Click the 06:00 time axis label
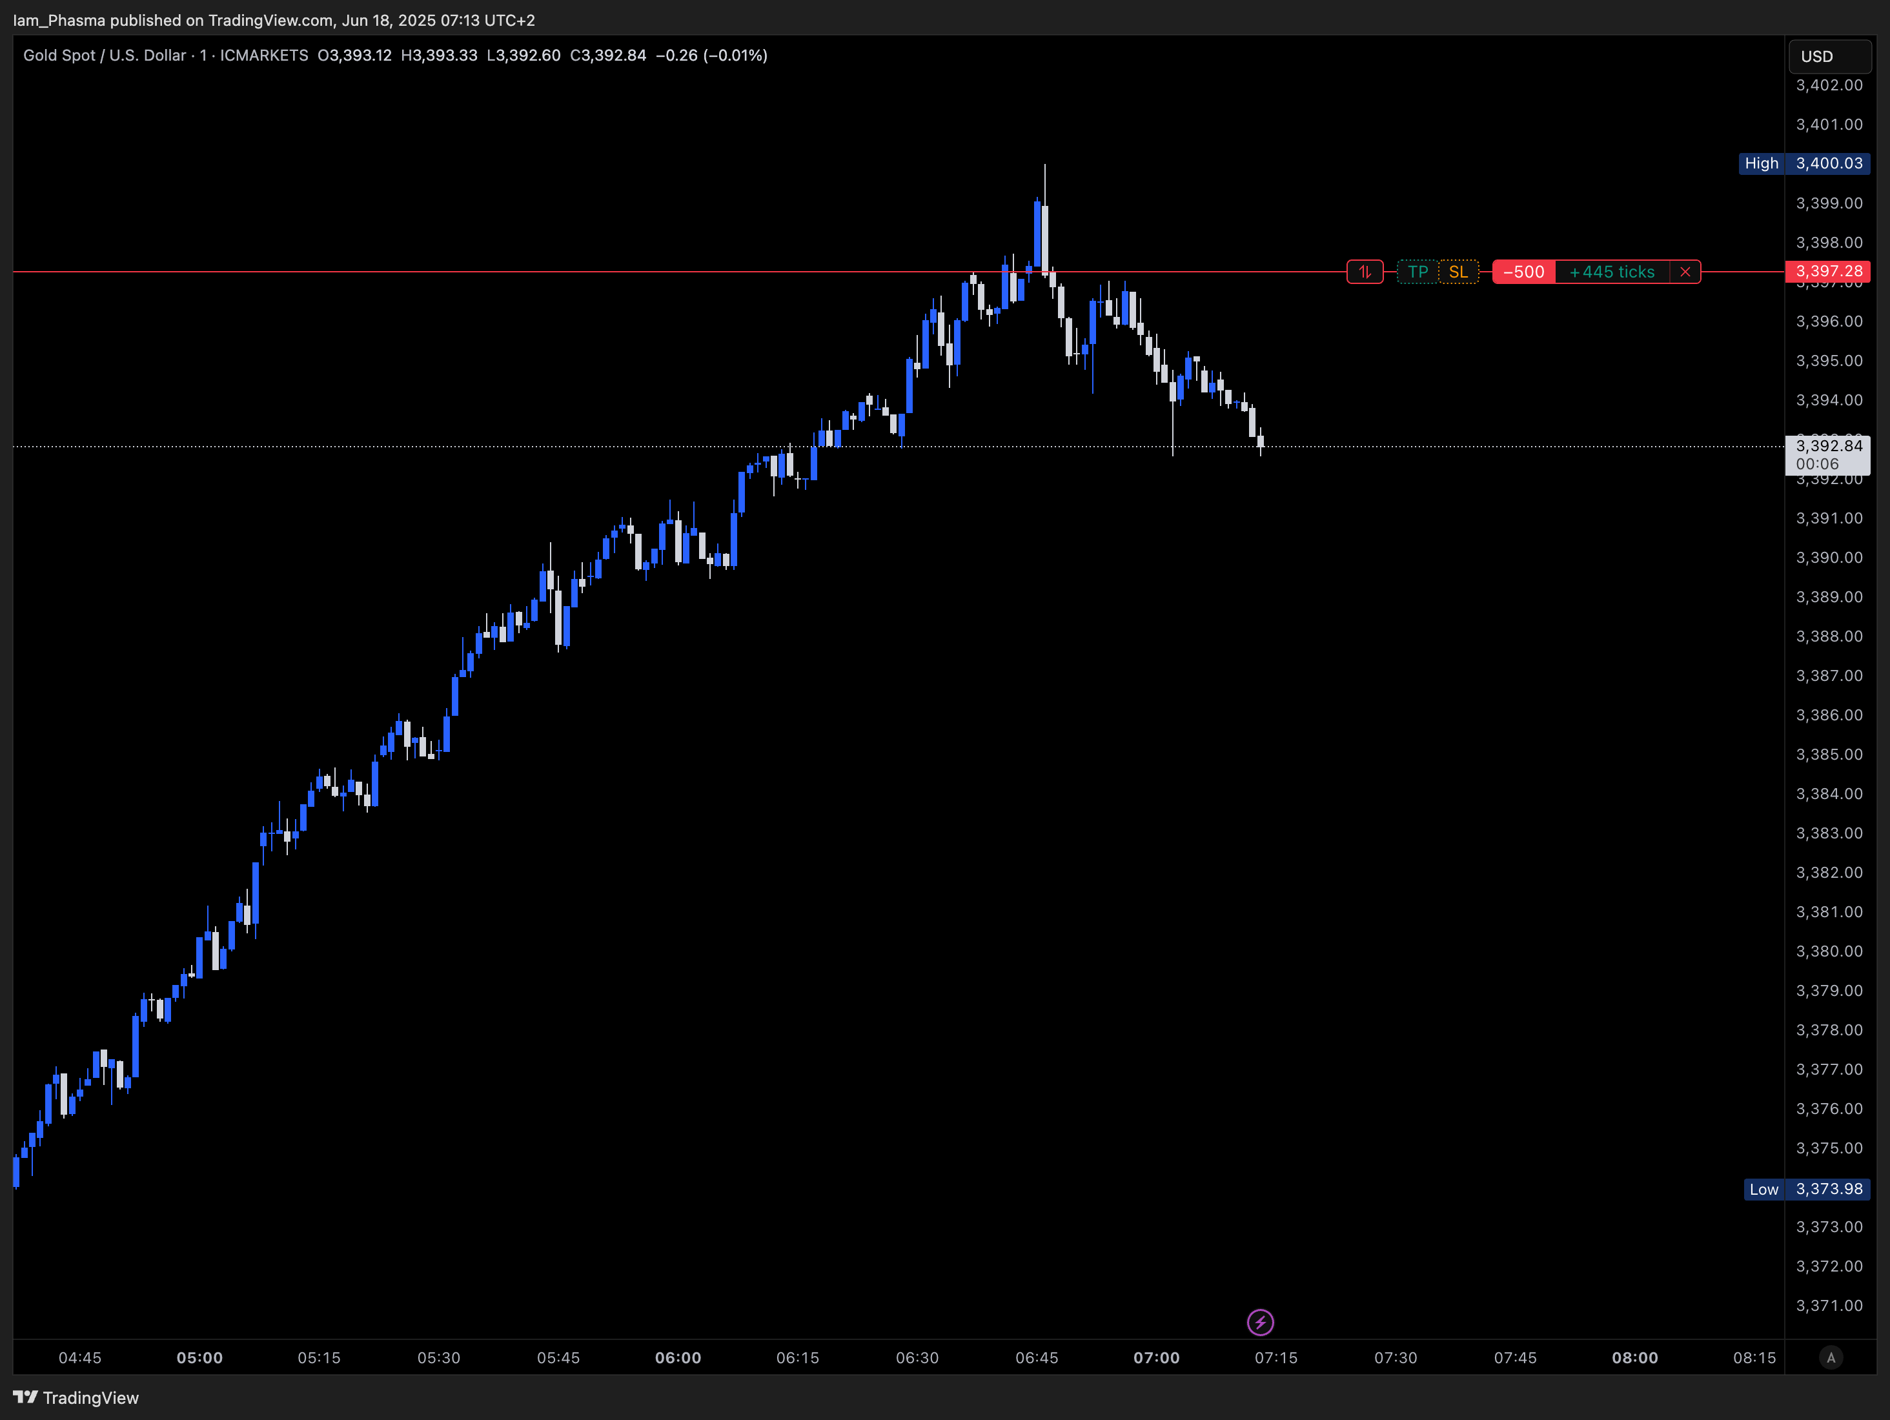The image size is (1890, 1420). [678, 1357]
